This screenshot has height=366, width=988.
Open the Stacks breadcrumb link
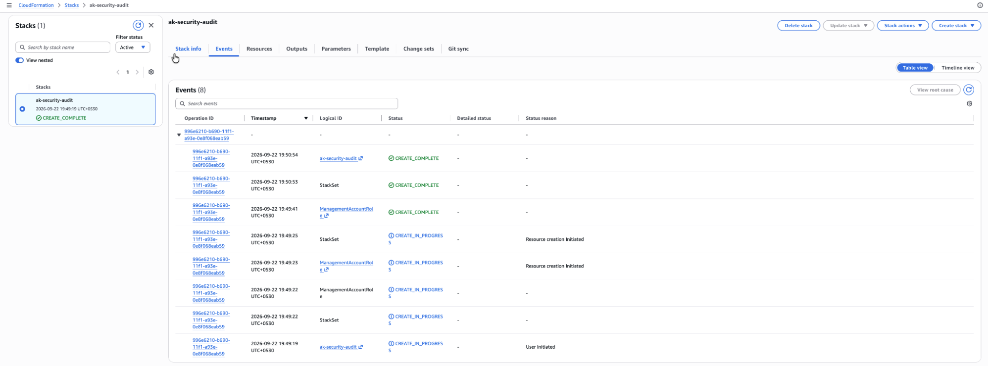(72, 5)
